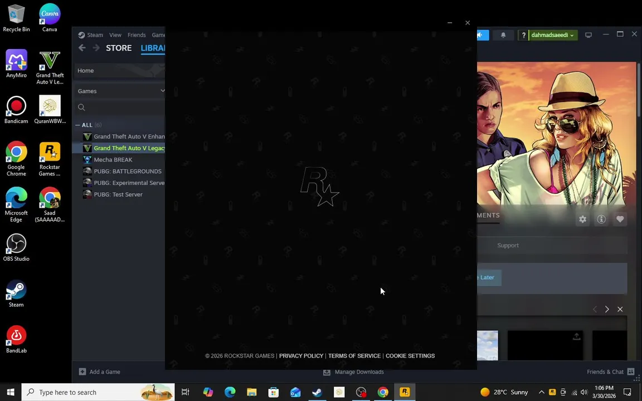Image resolution: width=642 pixels, height=401 pixels.
Task: Open taskbar clock showing 1:06 PM
Action: 604,392
